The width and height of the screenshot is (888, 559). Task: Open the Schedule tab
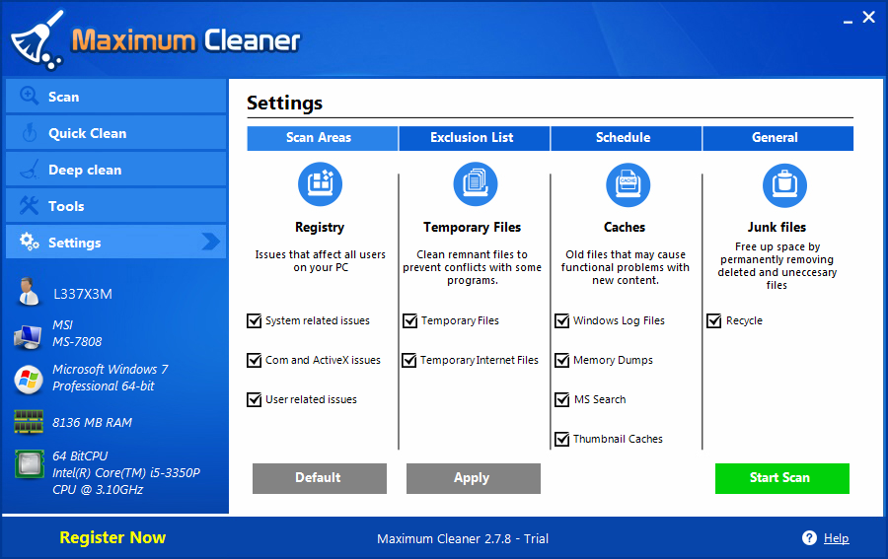(626, 138)
